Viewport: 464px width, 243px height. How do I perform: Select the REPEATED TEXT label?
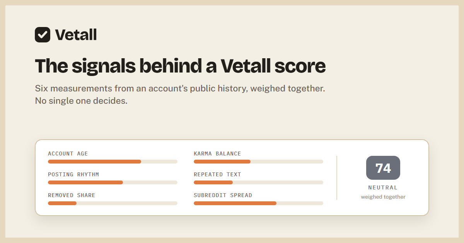click(217, 174)
